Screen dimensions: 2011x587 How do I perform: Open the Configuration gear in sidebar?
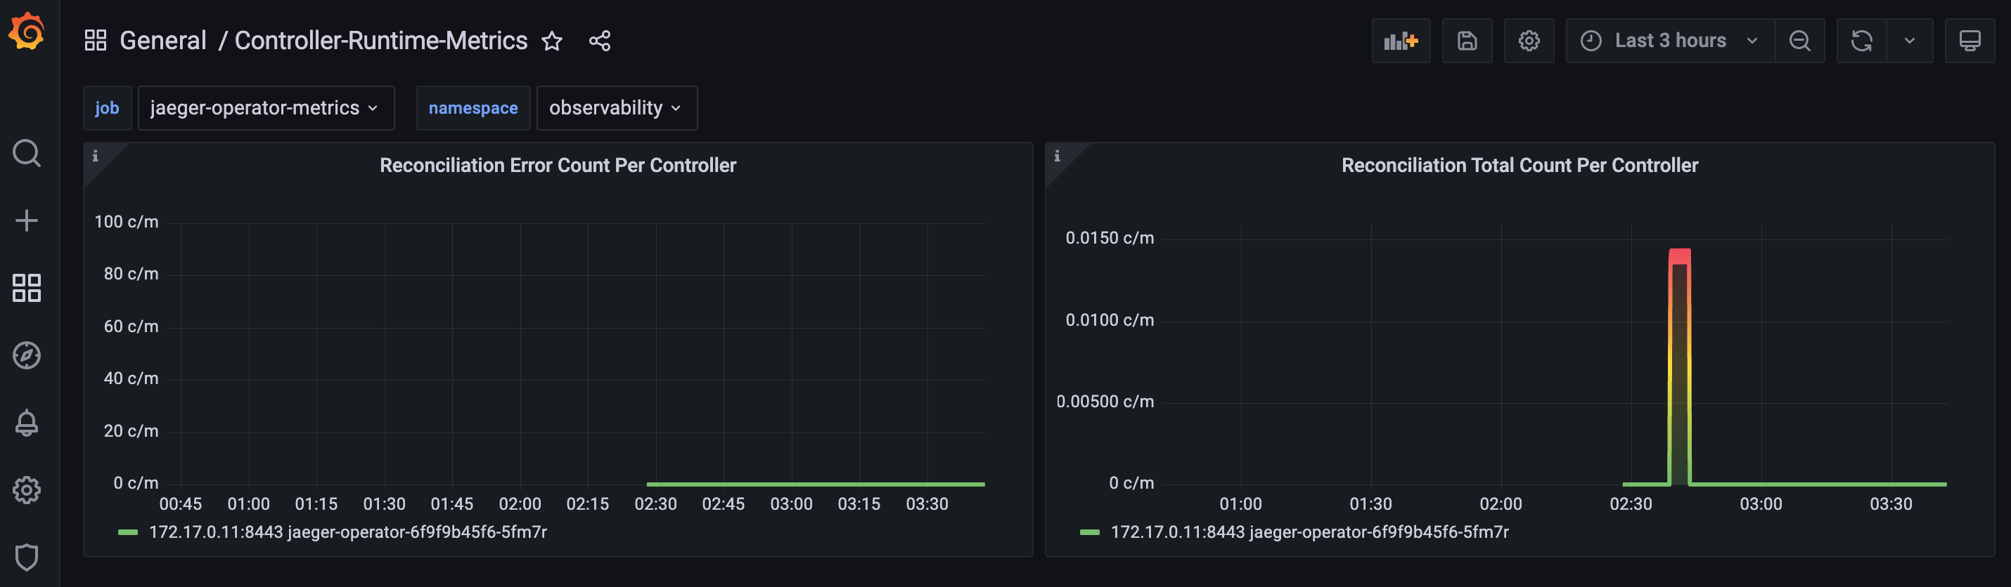[x=27, y=490]
